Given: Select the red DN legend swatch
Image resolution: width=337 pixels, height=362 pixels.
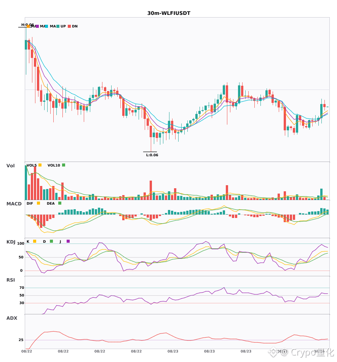Looking at the screenshot, I should (69, 26).
